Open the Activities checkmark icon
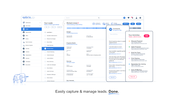This screenshot has width=172, height=103. (x=24, y=49)
